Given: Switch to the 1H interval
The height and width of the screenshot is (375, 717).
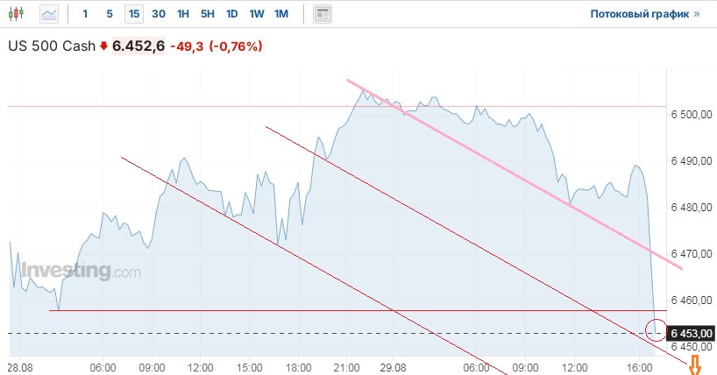Looking at the screenshot, I should [182, 14].
